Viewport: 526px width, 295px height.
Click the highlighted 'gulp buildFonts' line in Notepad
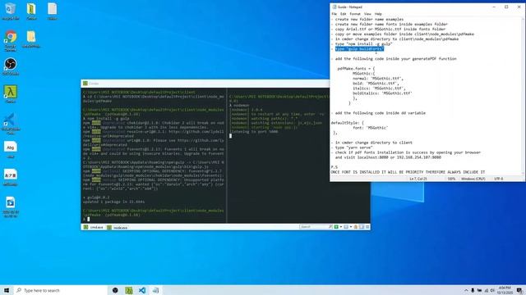pyautogui.click(x=359, y=49)
